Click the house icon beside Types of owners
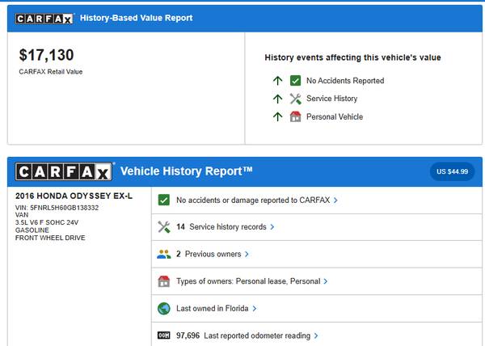The image size is (485, 346). [x=164, y=281]
